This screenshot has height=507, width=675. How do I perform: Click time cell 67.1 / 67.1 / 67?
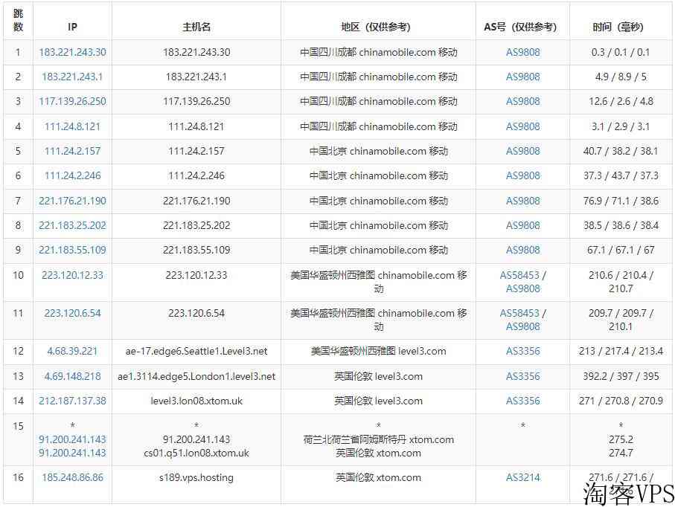[621, 250]
